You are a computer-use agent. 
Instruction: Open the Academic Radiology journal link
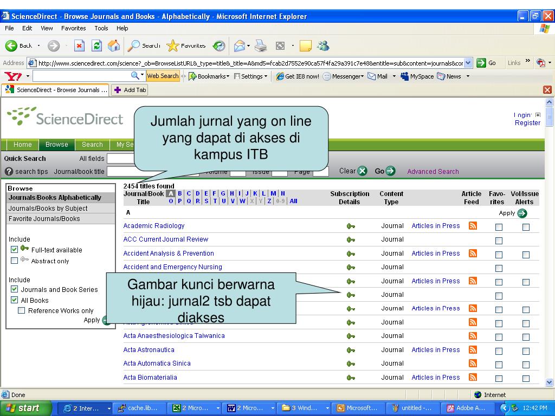154,226
